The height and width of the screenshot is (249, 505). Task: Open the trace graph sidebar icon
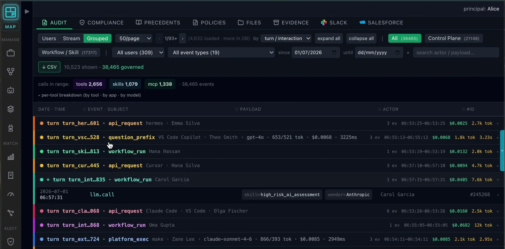point(11,213)
